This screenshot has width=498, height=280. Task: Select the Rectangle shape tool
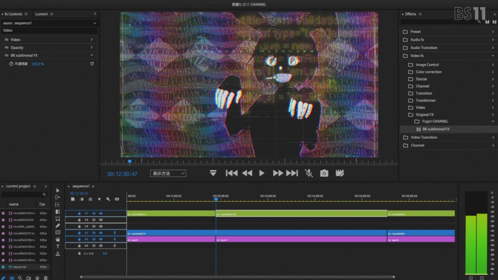tap(58, 232)
